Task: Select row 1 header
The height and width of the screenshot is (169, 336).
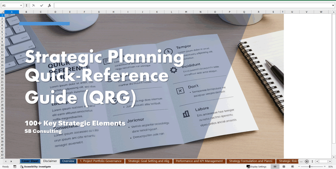Action: 2,15
